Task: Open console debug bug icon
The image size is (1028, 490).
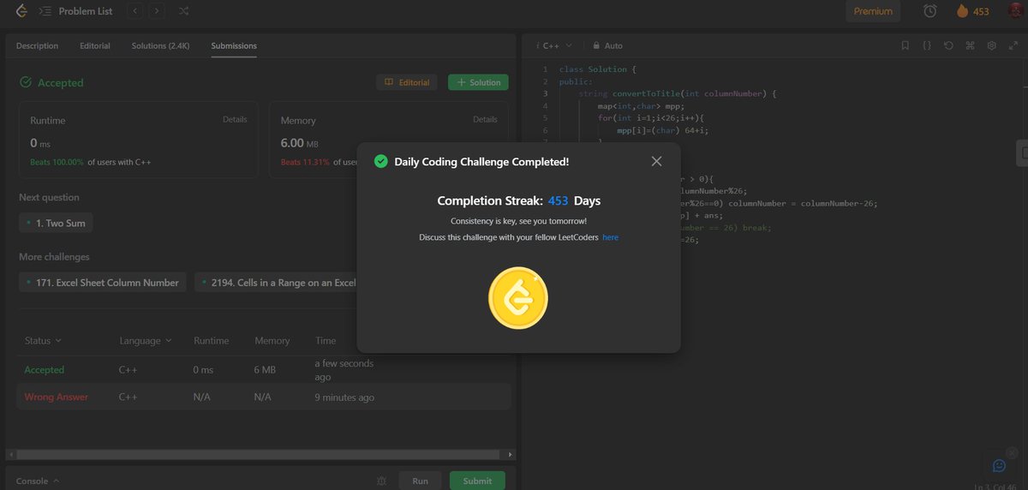Action: click(382, 481)
